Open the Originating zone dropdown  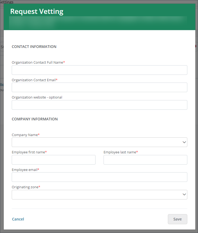coord(99,195)
